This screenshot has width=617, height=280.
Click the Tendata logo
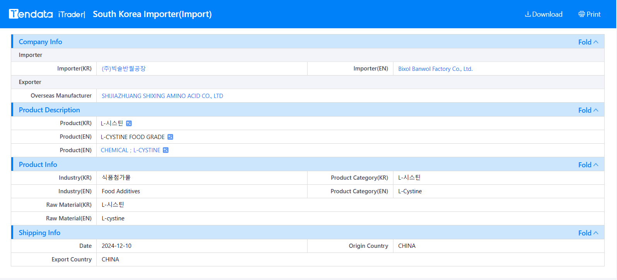tap(31, 14)
